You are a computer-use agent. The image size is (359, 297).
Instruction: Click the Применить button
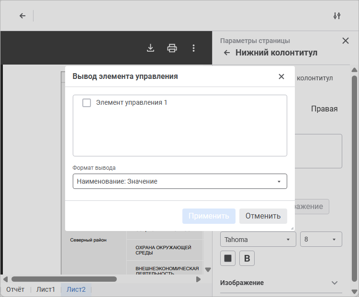[x=209, y=216]
